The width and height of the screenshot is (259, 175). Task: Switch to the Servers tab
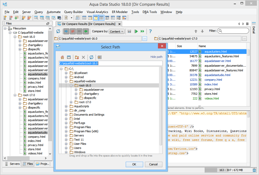[12, 164]
